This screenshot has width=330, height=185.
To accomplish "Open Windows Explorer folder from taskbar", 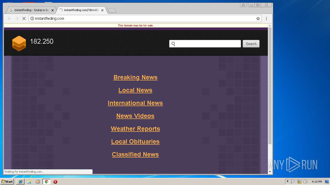I will 29,182.
